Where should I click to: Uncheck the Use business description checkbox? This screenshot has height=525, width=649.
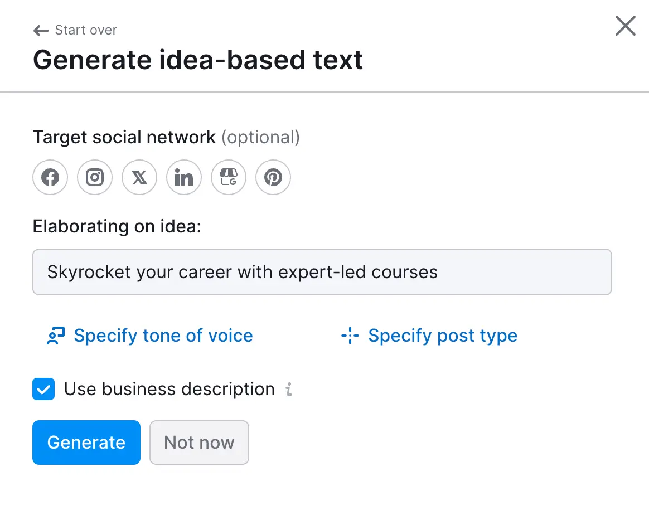pos(43,389)
